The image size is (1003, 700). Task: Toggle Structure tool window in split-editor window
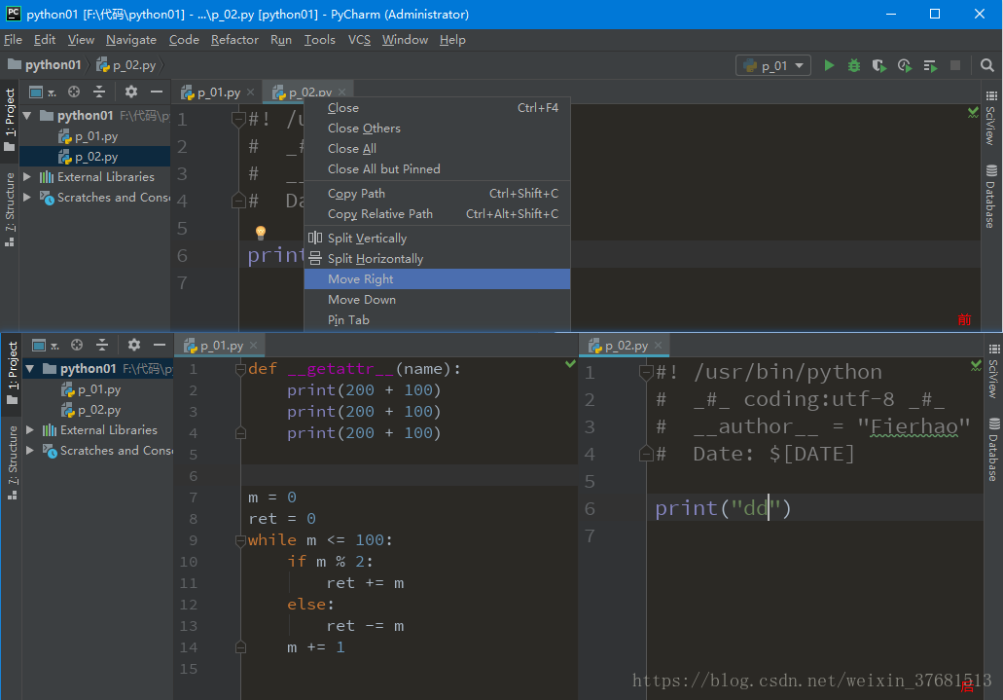tap(12, 462)
